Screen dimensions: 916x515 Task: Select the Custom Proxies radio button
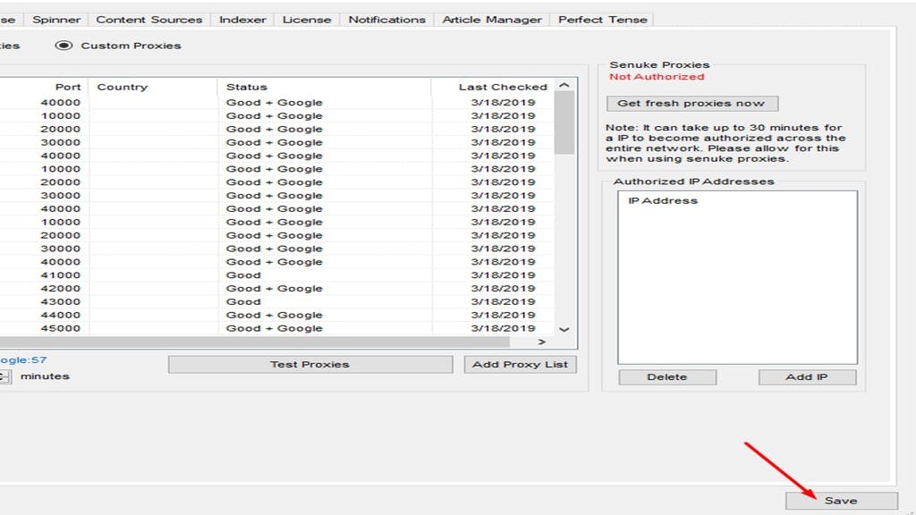tap(64, 46)
